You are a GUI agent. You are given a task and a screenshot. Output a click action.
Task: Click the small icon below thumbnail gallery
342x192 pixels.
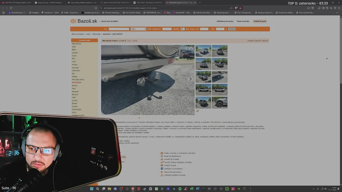197,111
